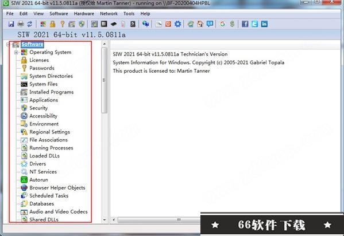Image resolution: width=344 pixels, height=236 pixels.
Task: Expand the Operating System tree node
Action: tap(16, 52)
